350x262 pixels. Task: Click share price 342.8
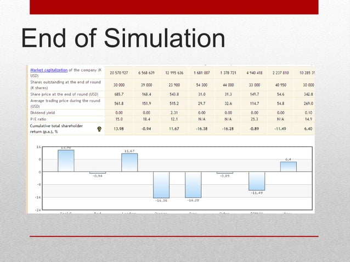pyautogui.click(x=308, y=94)
